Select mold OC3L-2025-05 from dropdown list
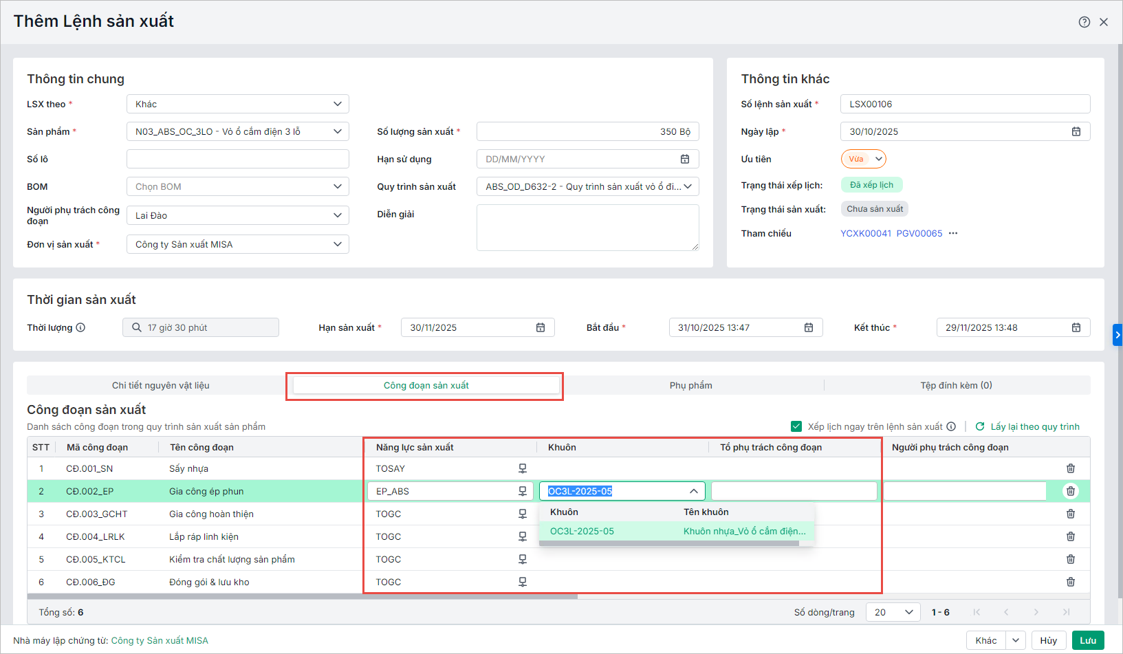1123x654 pixels. [582, 531]
